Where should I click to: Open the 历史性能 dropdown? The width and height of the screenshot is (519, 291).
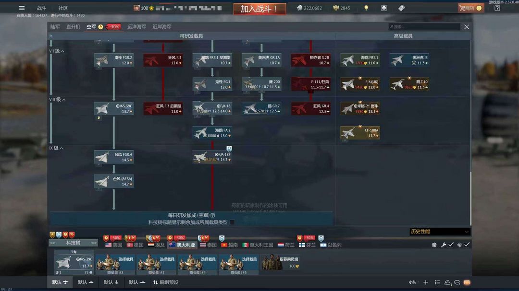[x=440, y=232]
